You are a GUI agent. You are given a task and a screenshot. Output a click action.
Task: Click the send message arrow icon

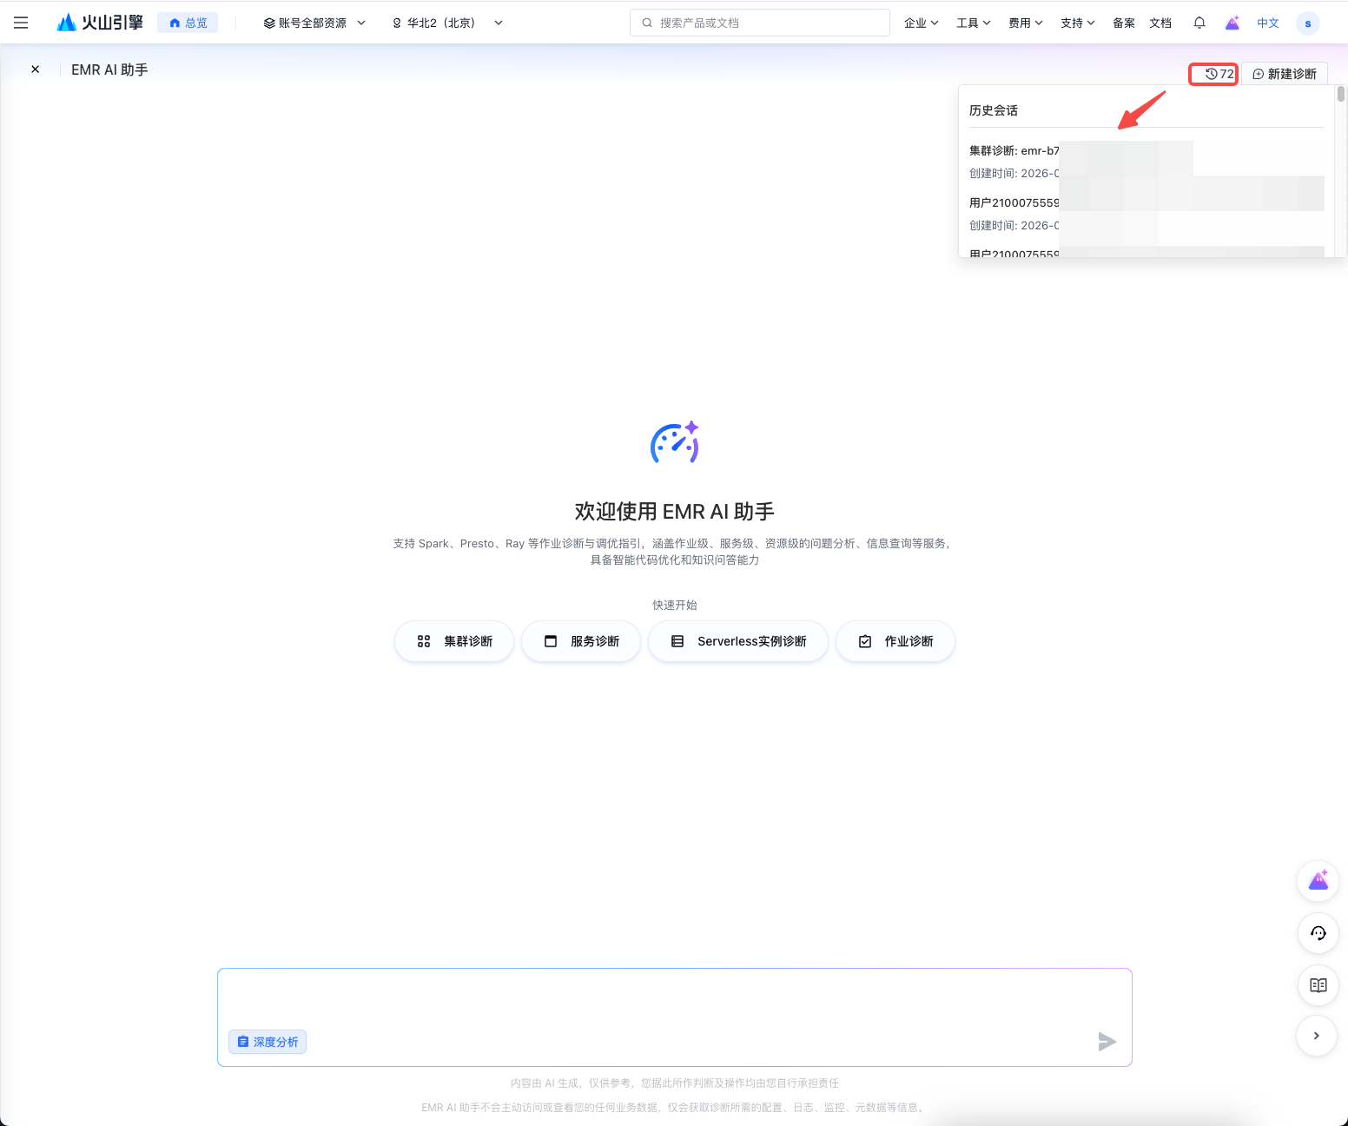tap(1107, 1042)
